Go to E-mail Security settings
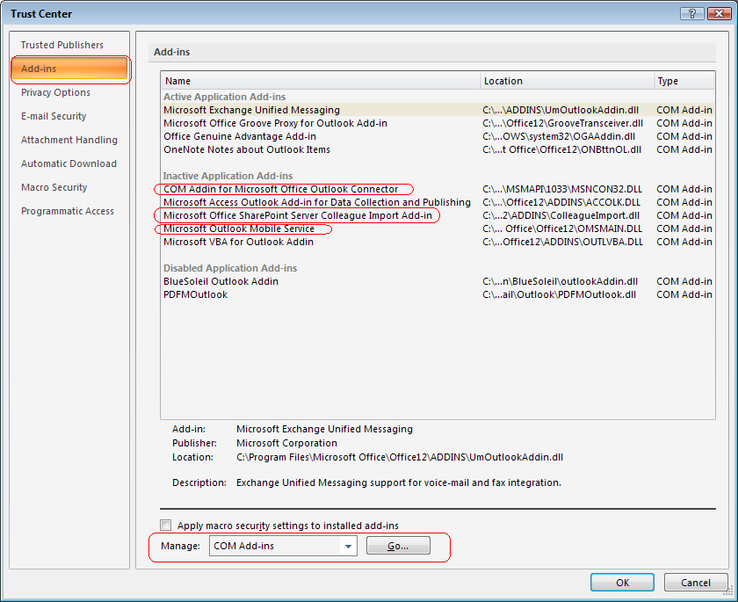738x602 pixels. click(54, 116)
